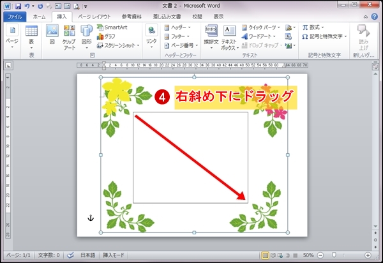Image resolution: width=383 pixels, height=263 pixels.
Task: Click the Undo arrow icon
Action: 27,6
